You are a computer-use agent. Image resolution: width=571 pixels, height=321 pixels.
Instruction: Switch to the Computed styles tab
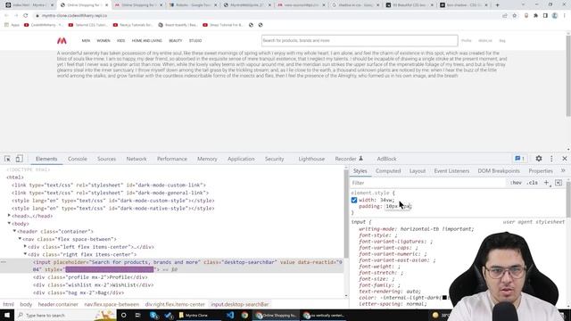tap(388, 170)
